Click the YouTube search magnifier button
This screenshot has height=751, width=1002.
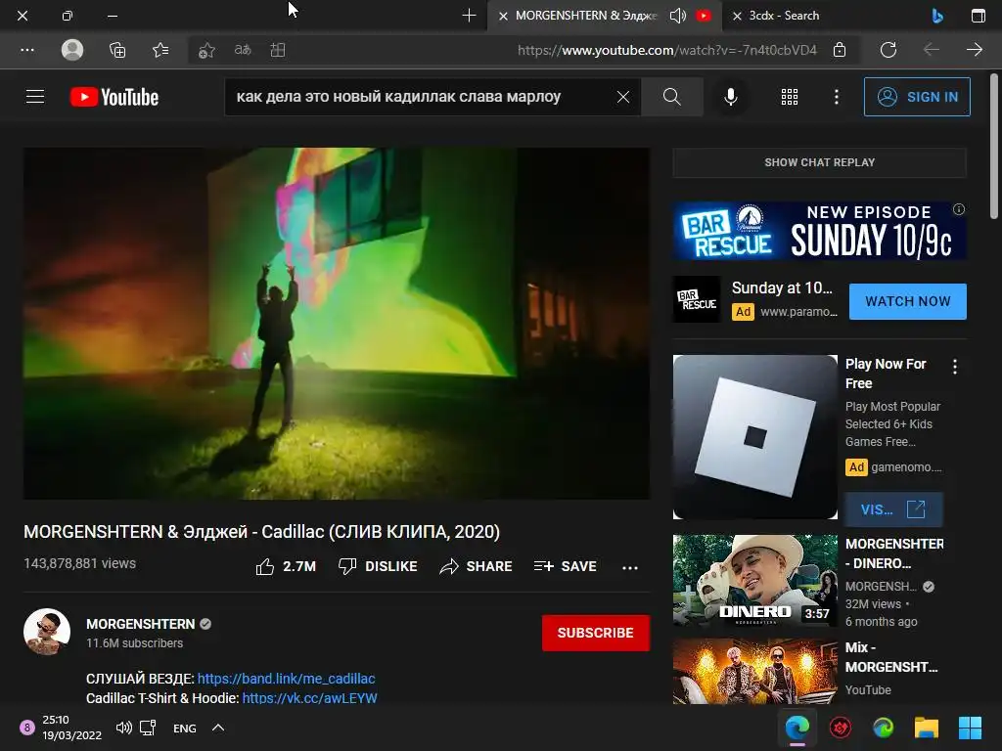[671, 97]
